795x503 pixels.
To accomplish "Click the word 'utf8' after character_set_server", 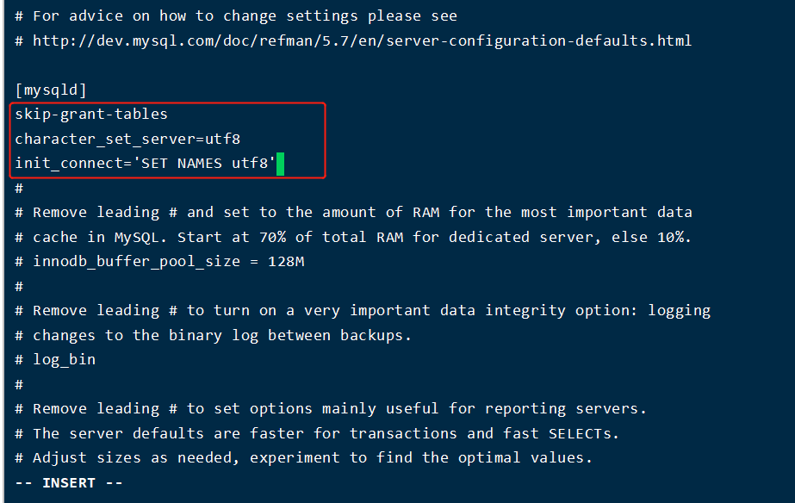I will tap(222, 139).
